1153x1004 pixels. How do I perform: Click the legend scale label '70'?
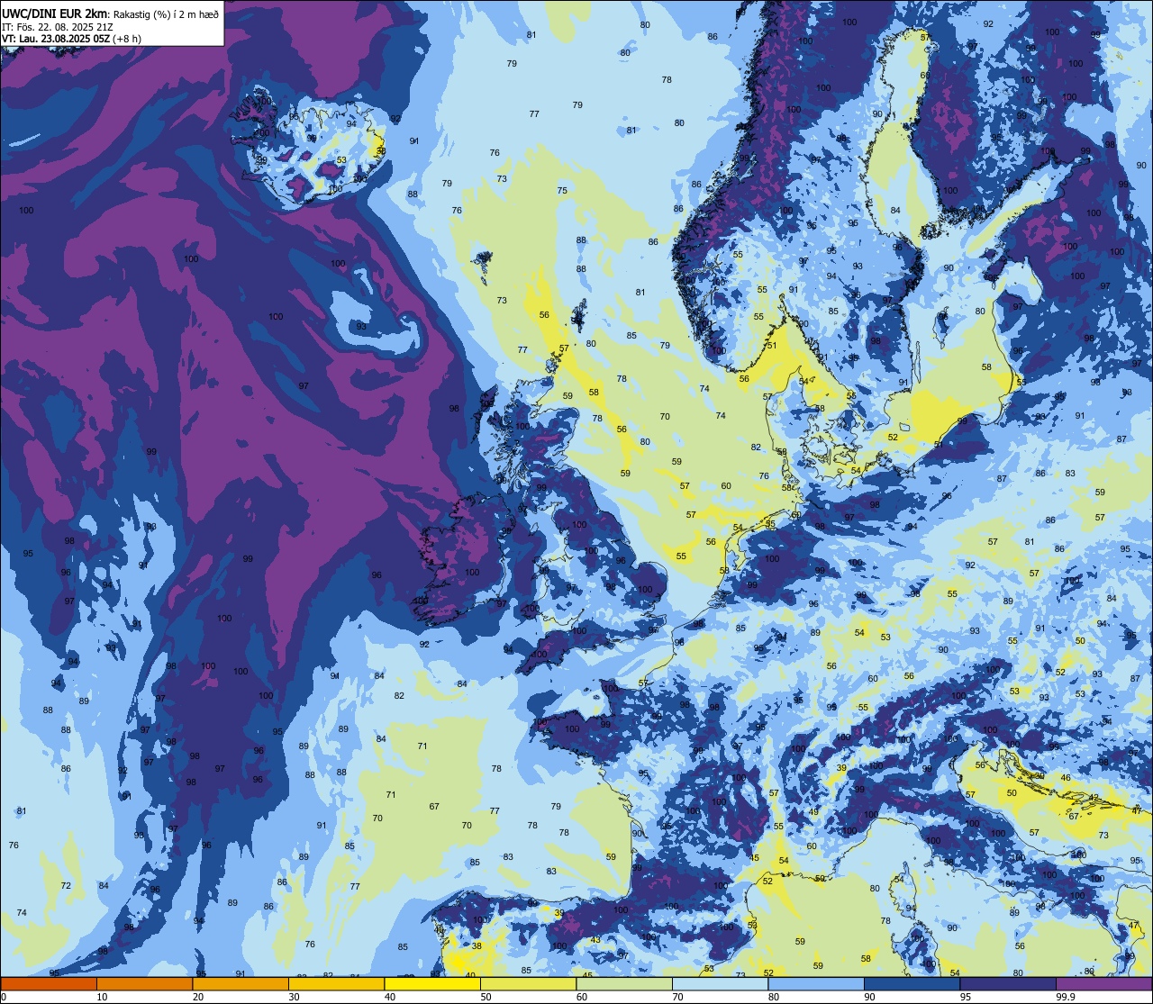coord(677,997)
